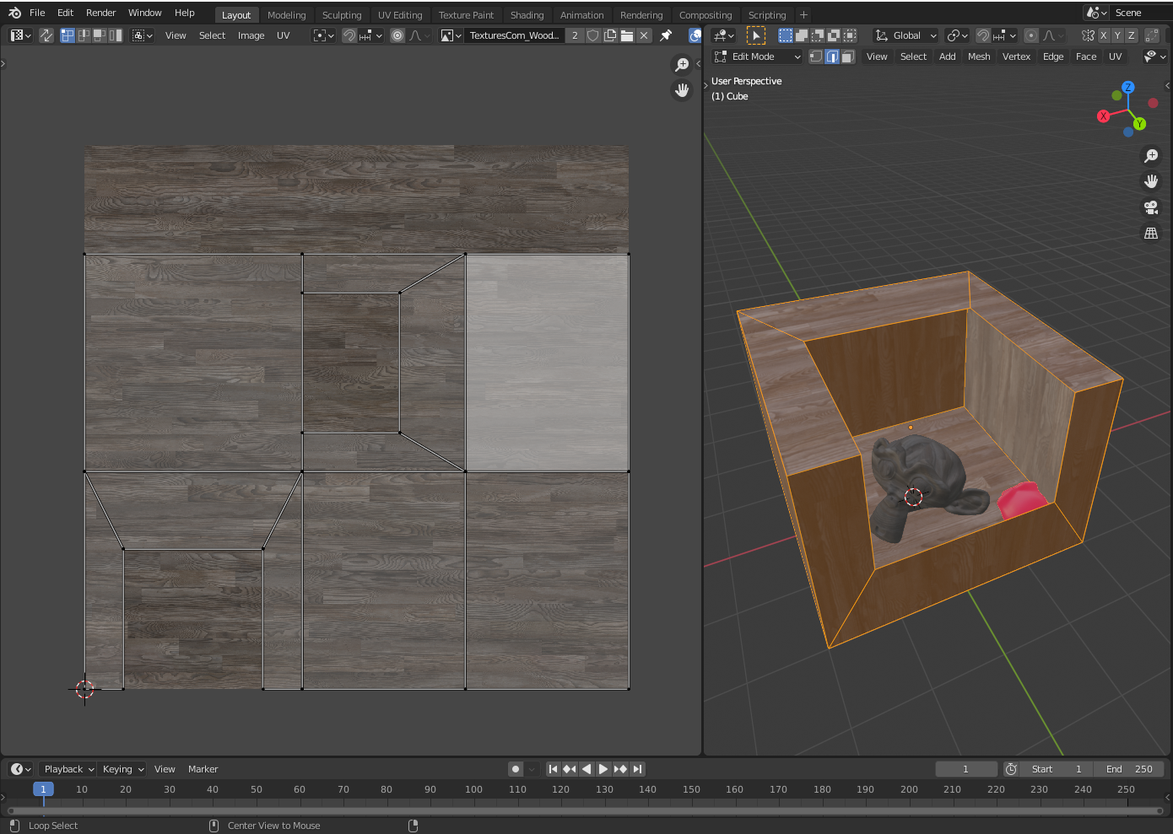Toggle camera view in the 3D viewport
This screenshot has height=834, width=1173.
[x=1151, y=207]
